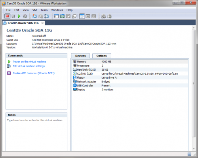
Task: Select the Console view toolbar icon
Action: pos(94,16)
